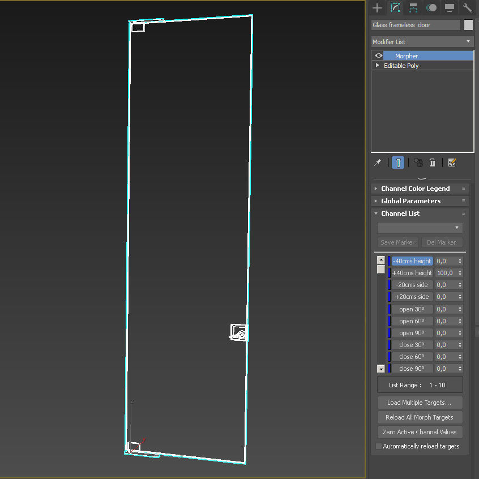Image resolution: width=479 pixels, height=479 pixels.
Task: Adjust +40cms height value spinner
Action: coord(460,273)
